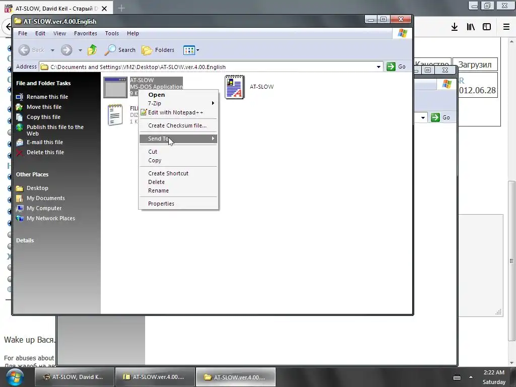The width and height of the screenshot is (516, 387).
Task: Open My Computer under Other Places
Action: pos(44,208)
